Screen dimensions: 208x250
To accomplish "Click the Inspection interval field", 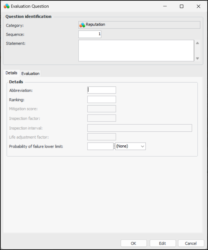I will pyautogui.click(x=139, y=128).
